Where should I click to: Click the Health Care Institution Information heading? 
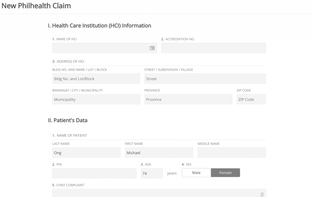[x=99, y=26]
